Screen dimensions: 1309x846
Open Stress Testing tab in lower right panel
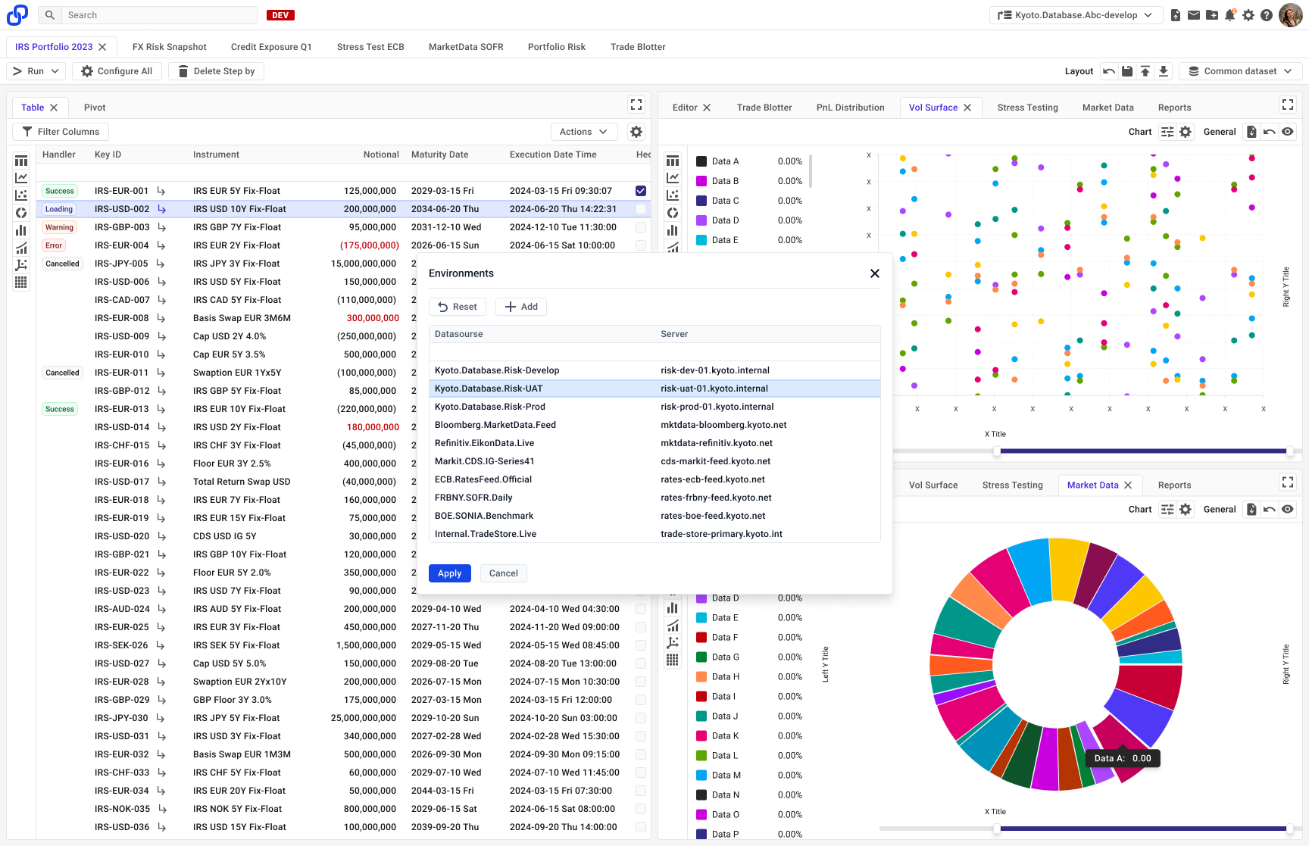pos(1012,485)
